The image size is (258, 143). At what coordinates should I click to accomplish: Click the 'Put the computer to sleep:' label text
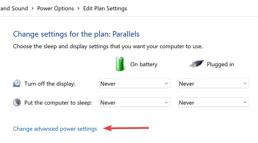coord(58,103)
